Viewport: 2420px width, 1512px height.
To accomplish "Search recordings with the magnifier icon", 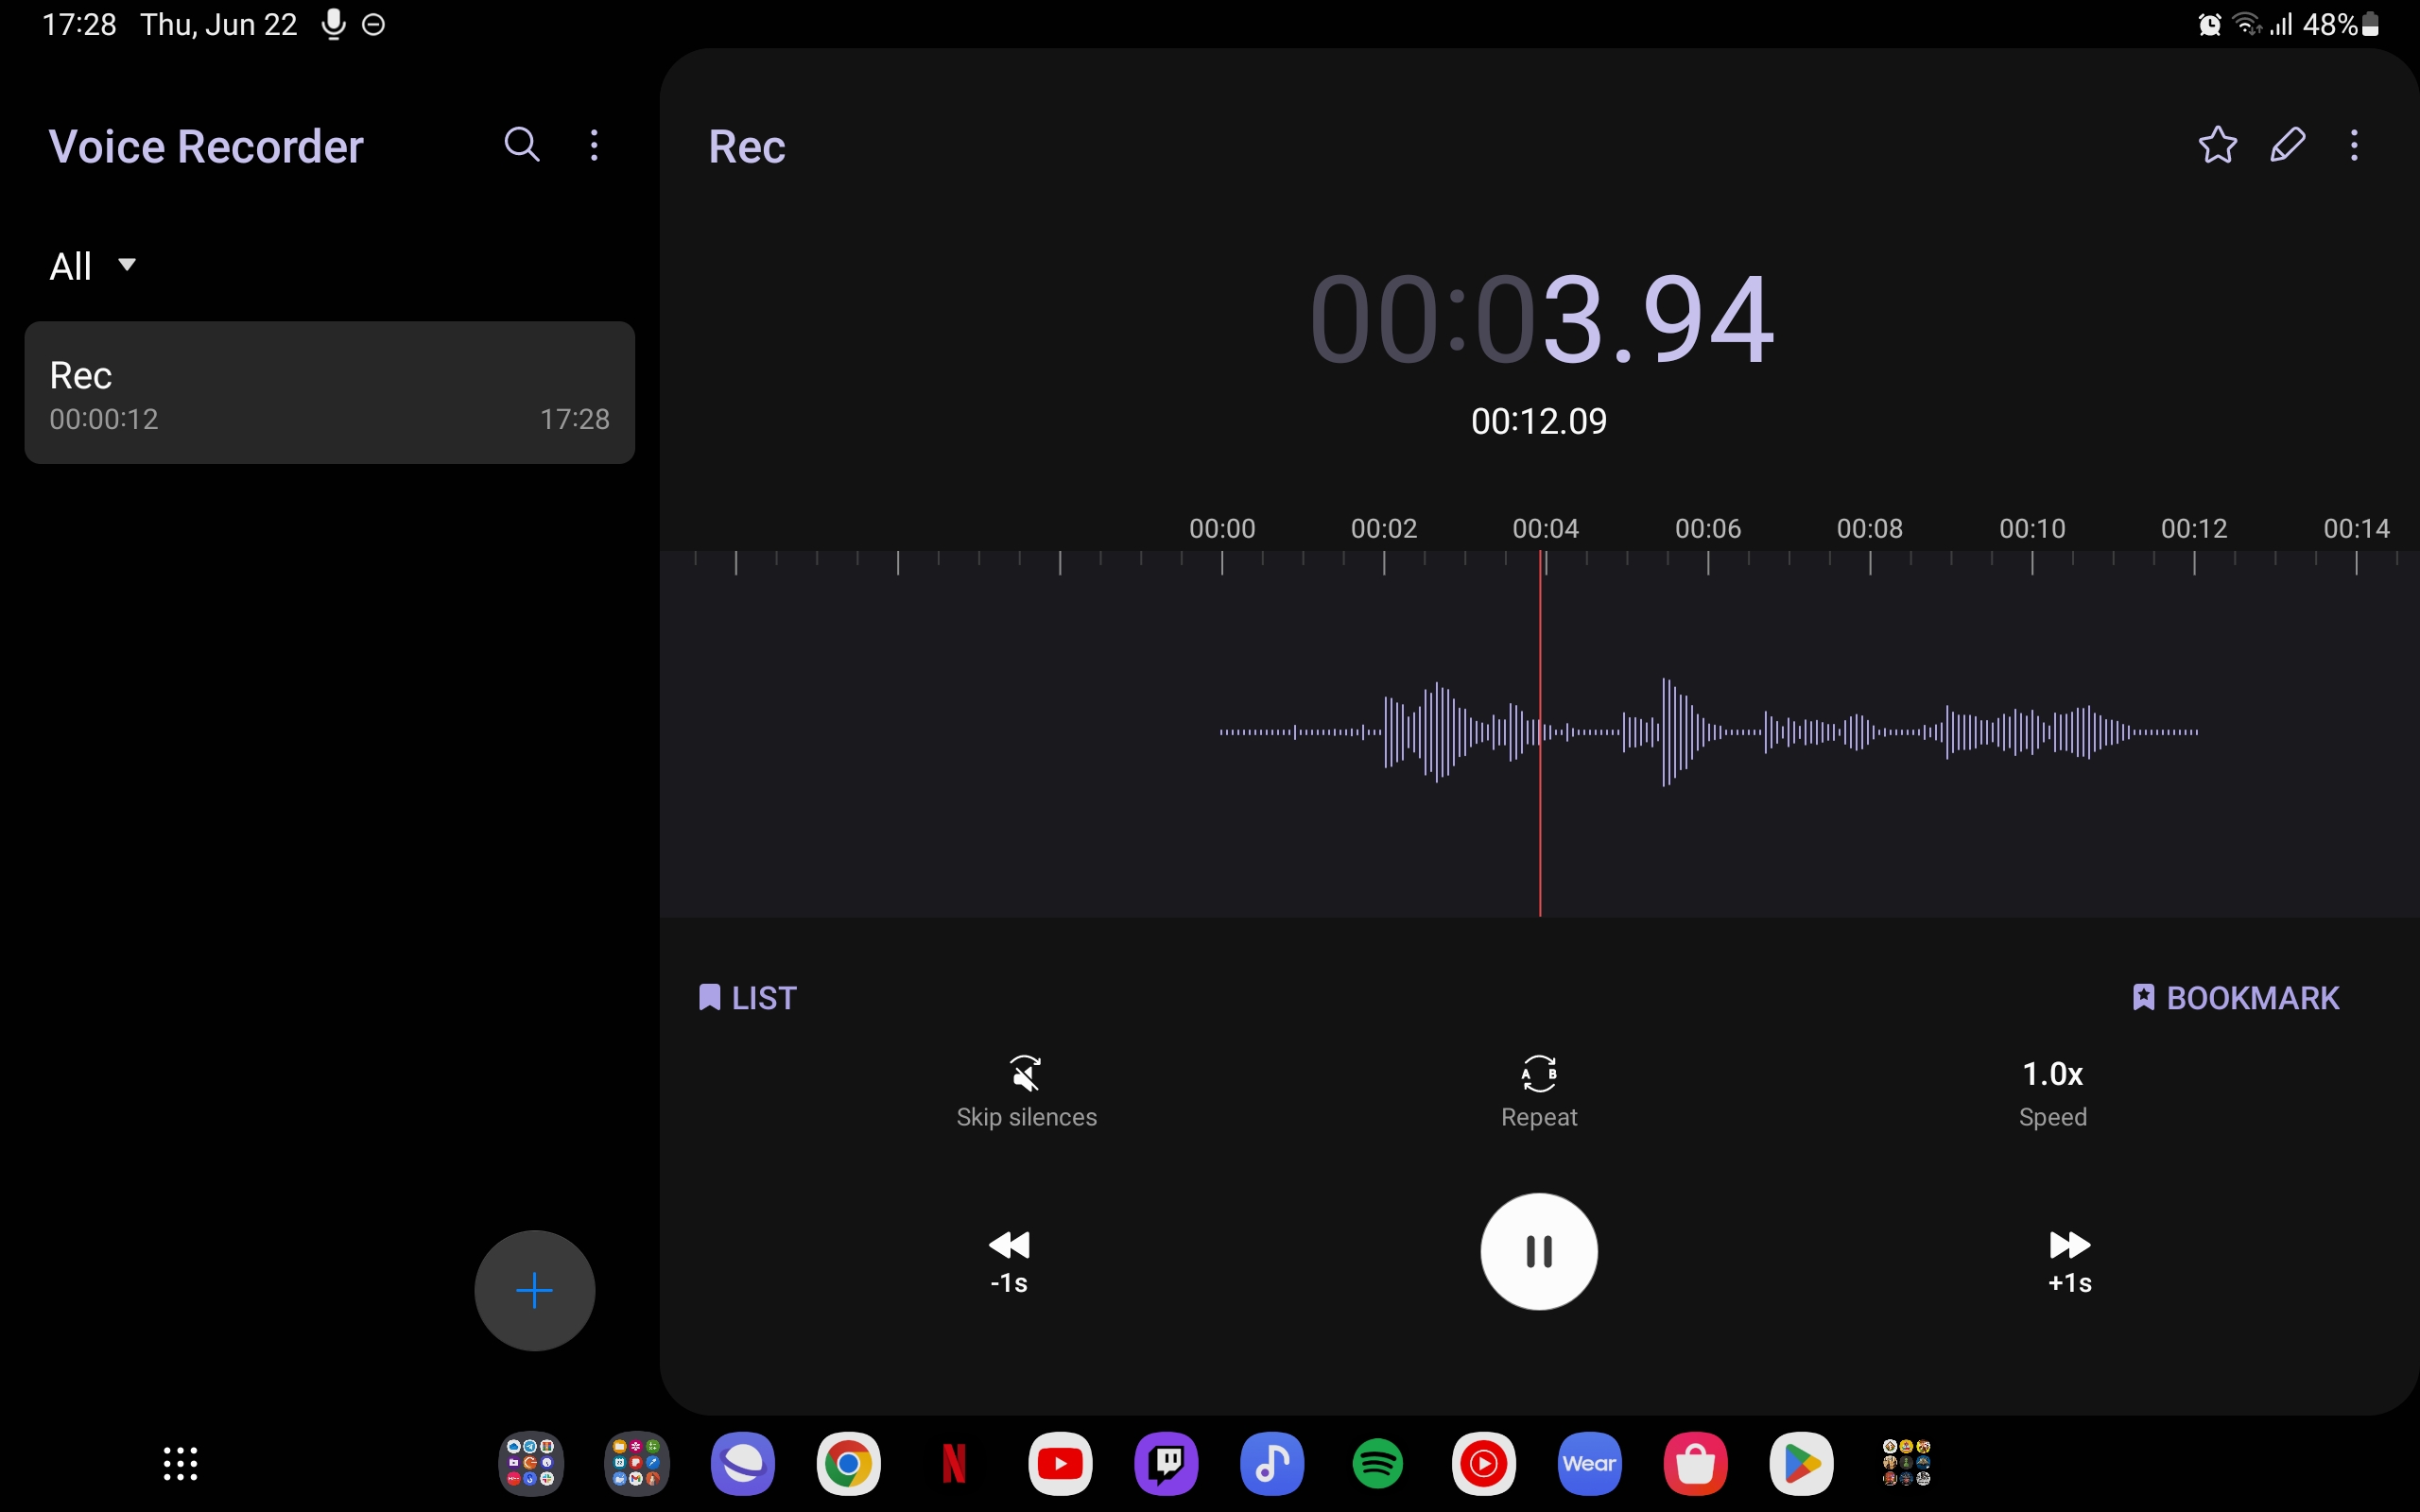I will pos(521,145).
